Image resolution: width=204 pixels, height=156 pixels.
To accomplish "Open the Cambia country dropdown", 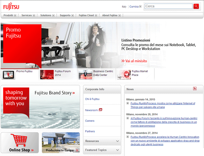I will click(135, 6).
